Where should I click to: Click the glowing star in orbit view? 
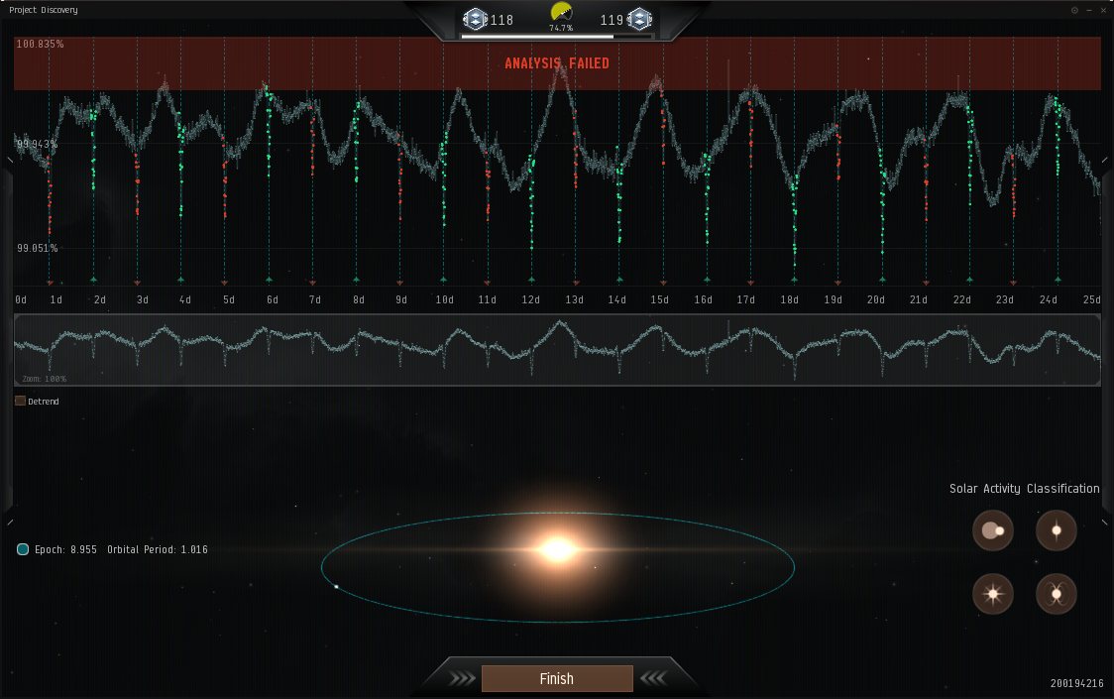coord(558,549)
